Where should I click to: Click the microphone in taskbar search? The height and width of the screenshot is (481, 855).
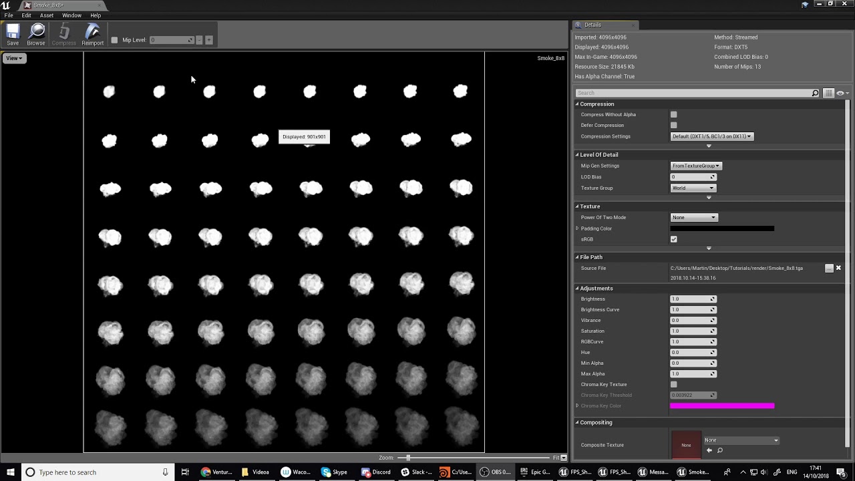coord(165,472)
